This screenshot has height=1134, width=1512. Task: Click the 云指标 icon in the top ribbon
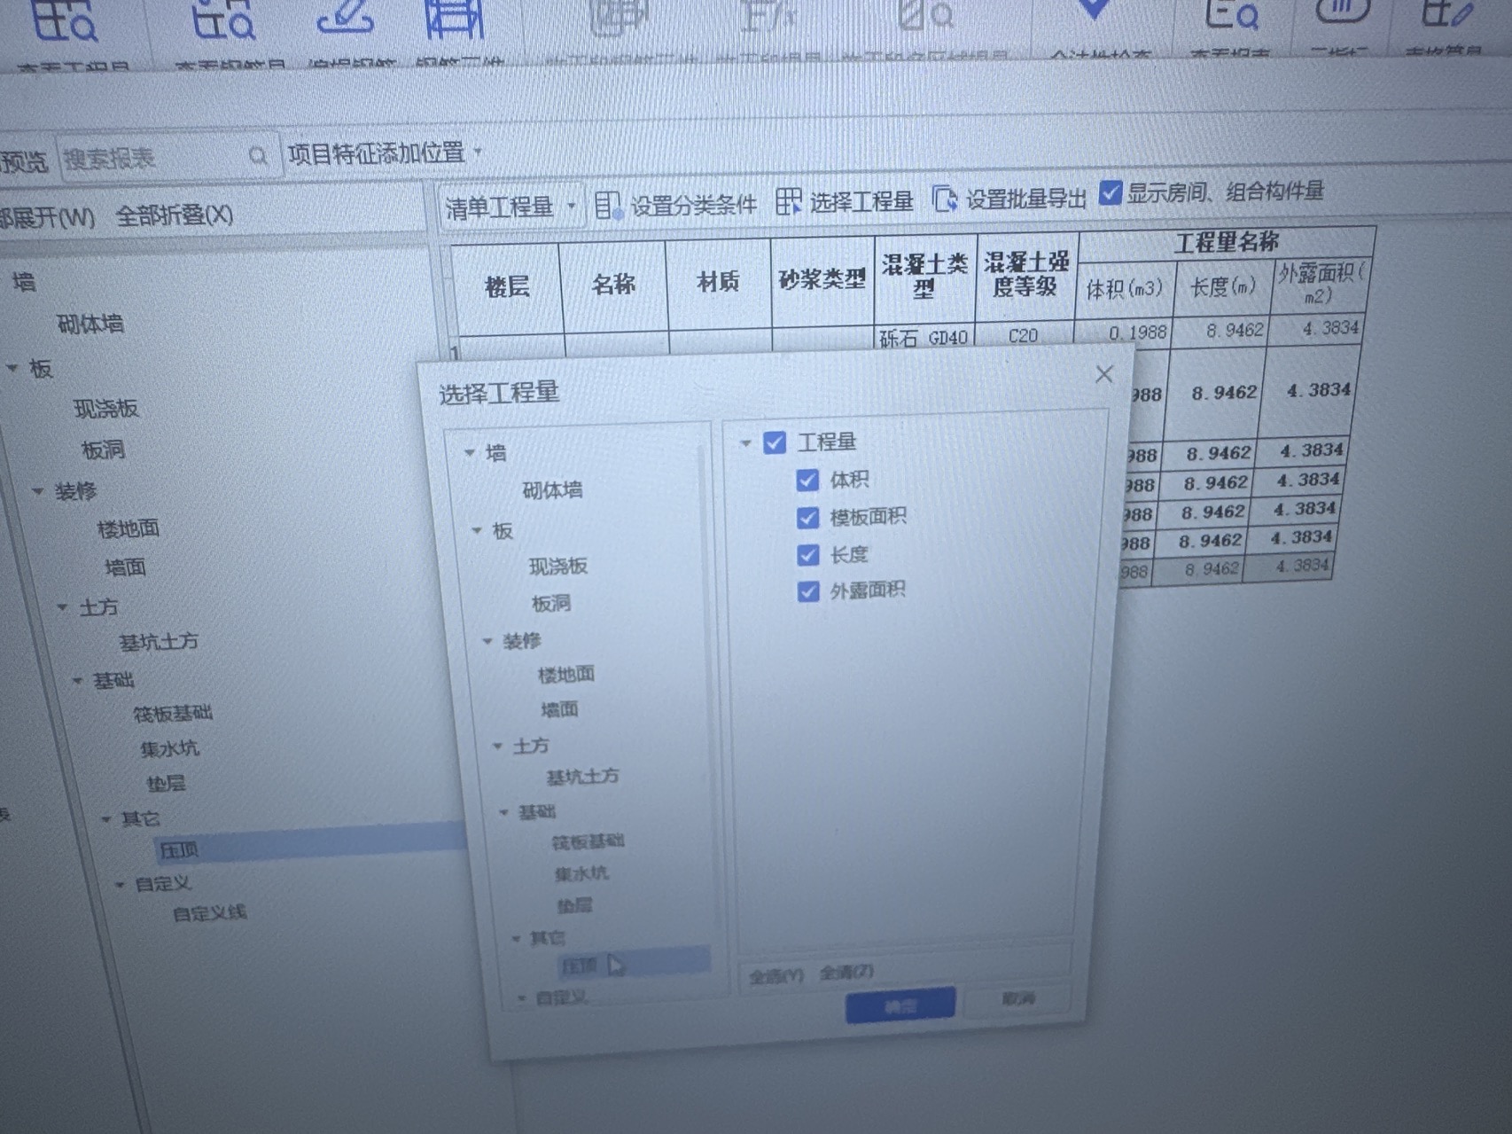pyautogui.click(x=1342, y=11)
